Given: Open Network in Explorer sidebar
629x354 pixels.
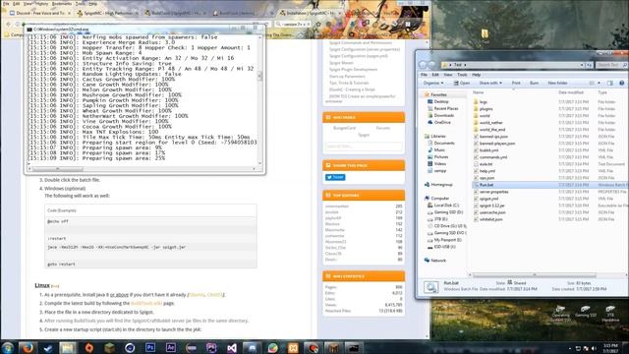Looking at the screenshot, I should 438,261.
